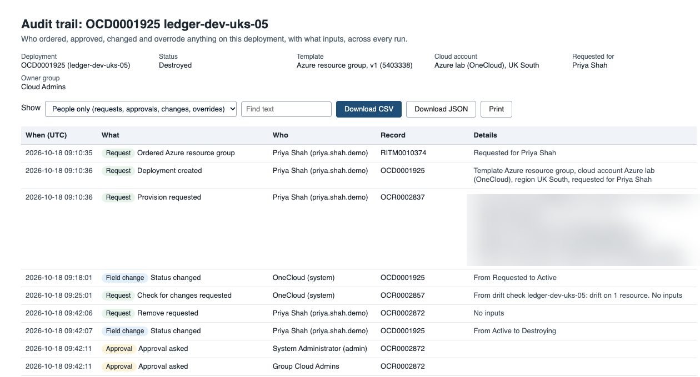
Task: Click the Request badge beside Ordered Azure resource group
Action: click(118, 153)
